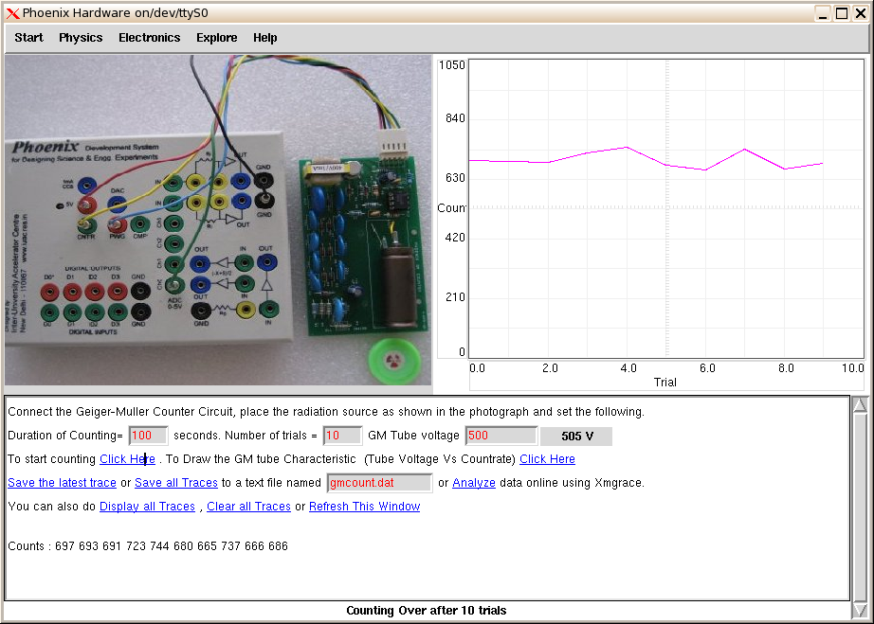Click Refresh This Window link
Image resolution: width=874 pixels, height=624 pixels.
click(365, 507)
